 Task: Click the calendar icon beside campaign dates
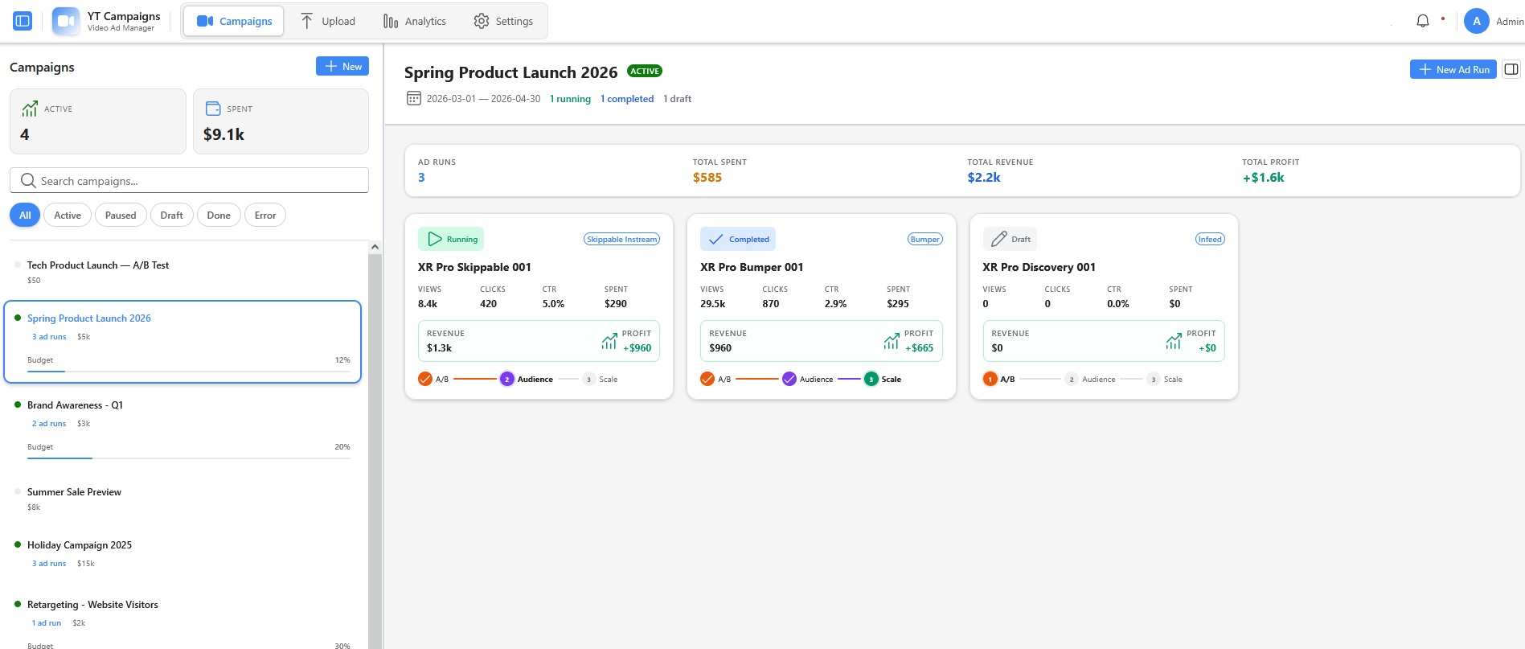coord(413,99)
